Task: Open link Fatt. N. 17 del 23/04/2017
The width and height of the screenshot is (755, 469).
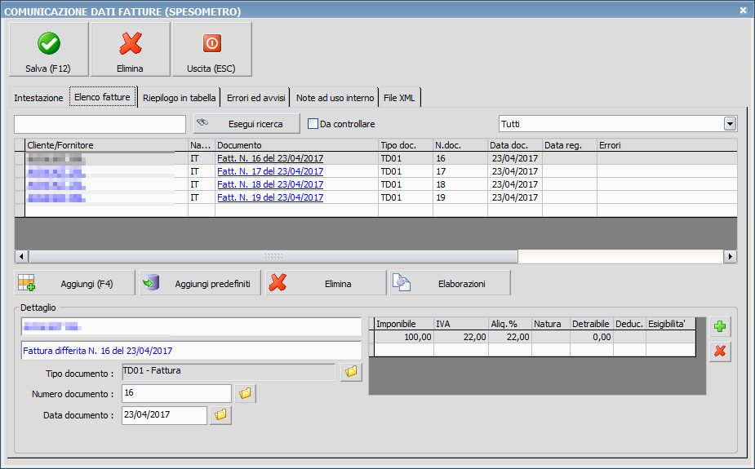Action: click(270, 171)
